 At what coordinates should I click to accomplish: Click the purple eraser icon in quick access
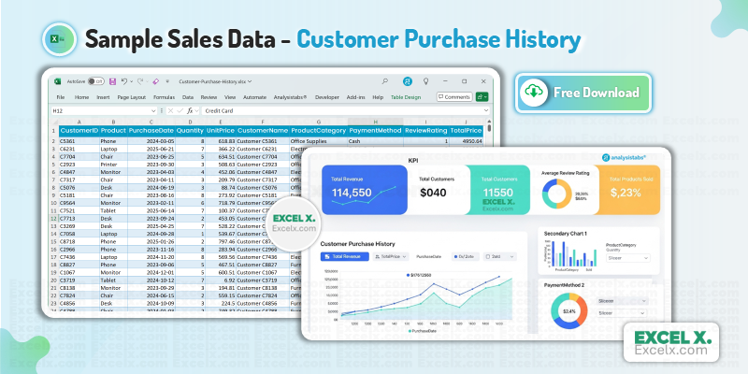[x=155, y=81]
